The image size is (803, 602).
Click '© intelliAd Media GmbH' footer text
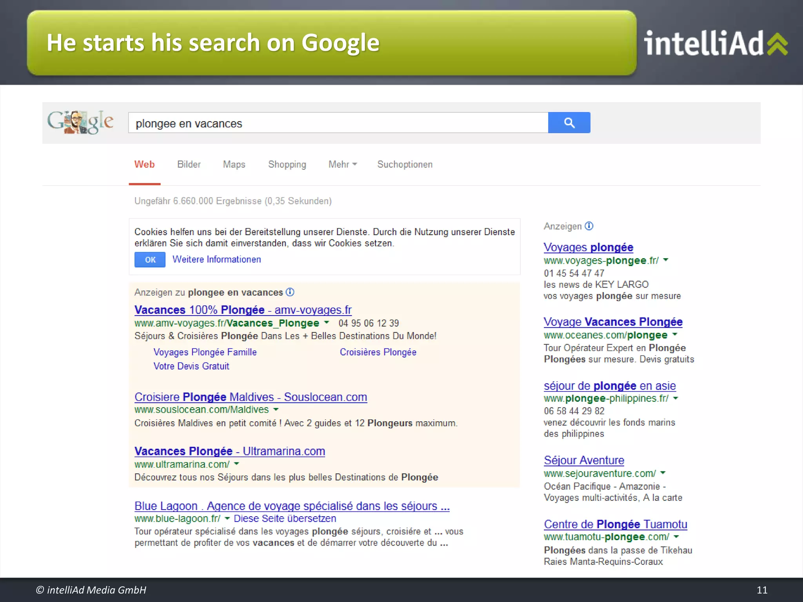point(91,590)
